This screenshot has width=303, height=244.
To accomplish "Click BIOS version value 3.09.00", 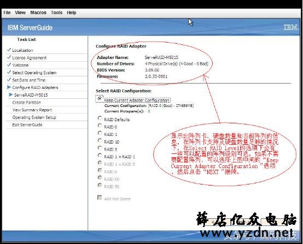I will tap(152, 70).
